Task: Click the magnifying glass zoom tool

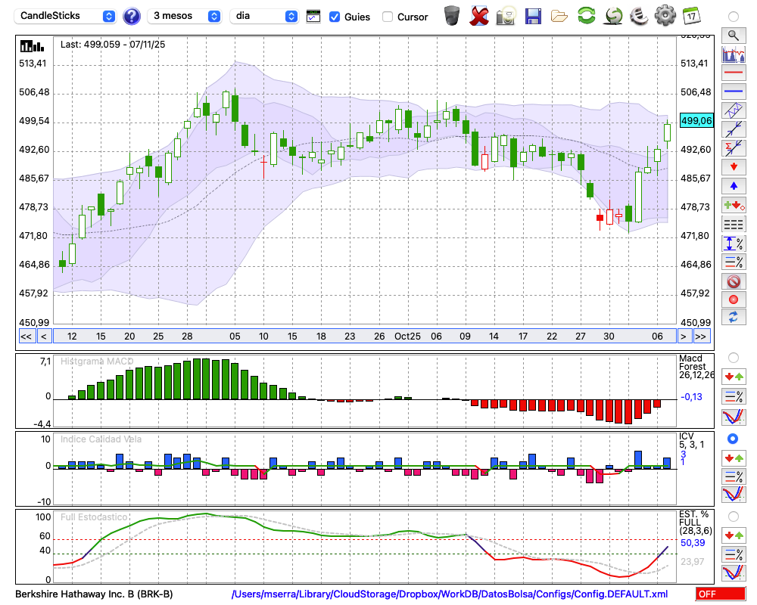Action: (x=733, y=35)
